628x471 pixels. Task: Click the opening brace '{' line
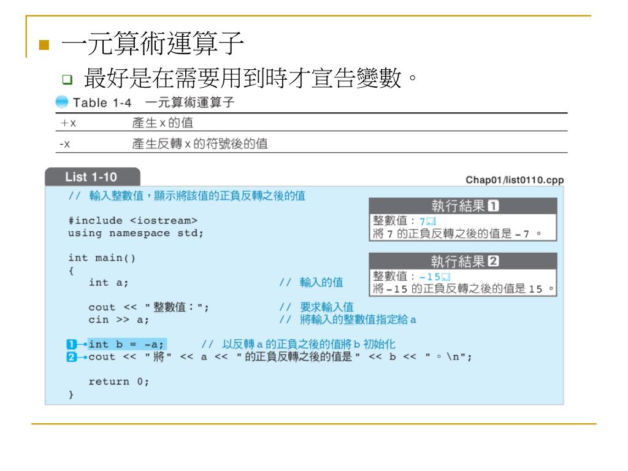point(71,270)
